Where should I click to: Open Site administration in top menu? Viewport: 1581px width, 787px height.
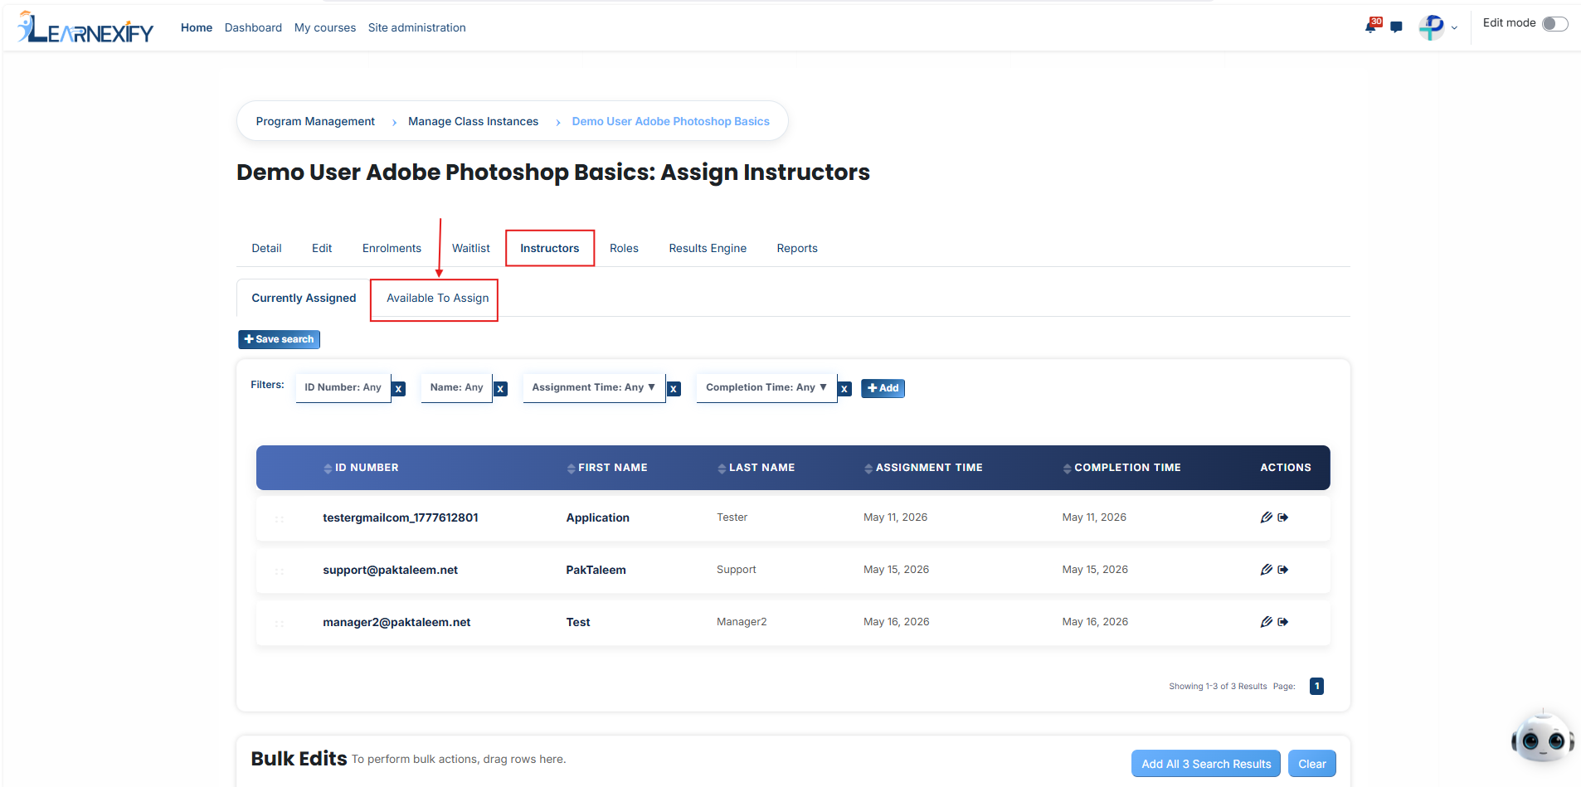417,28
